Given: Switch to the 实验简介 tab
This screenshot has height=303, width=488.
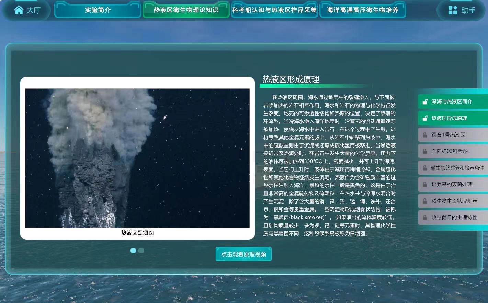Looking at the screenshot, I should pos(97,10).
